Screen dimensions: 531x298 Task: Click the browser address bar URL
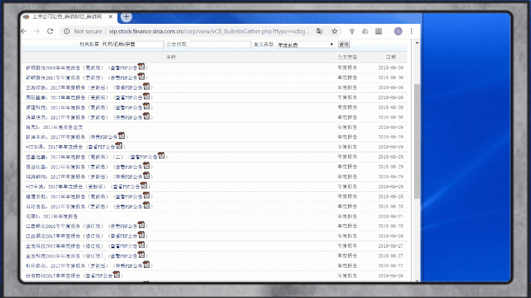tap(209, 31)
